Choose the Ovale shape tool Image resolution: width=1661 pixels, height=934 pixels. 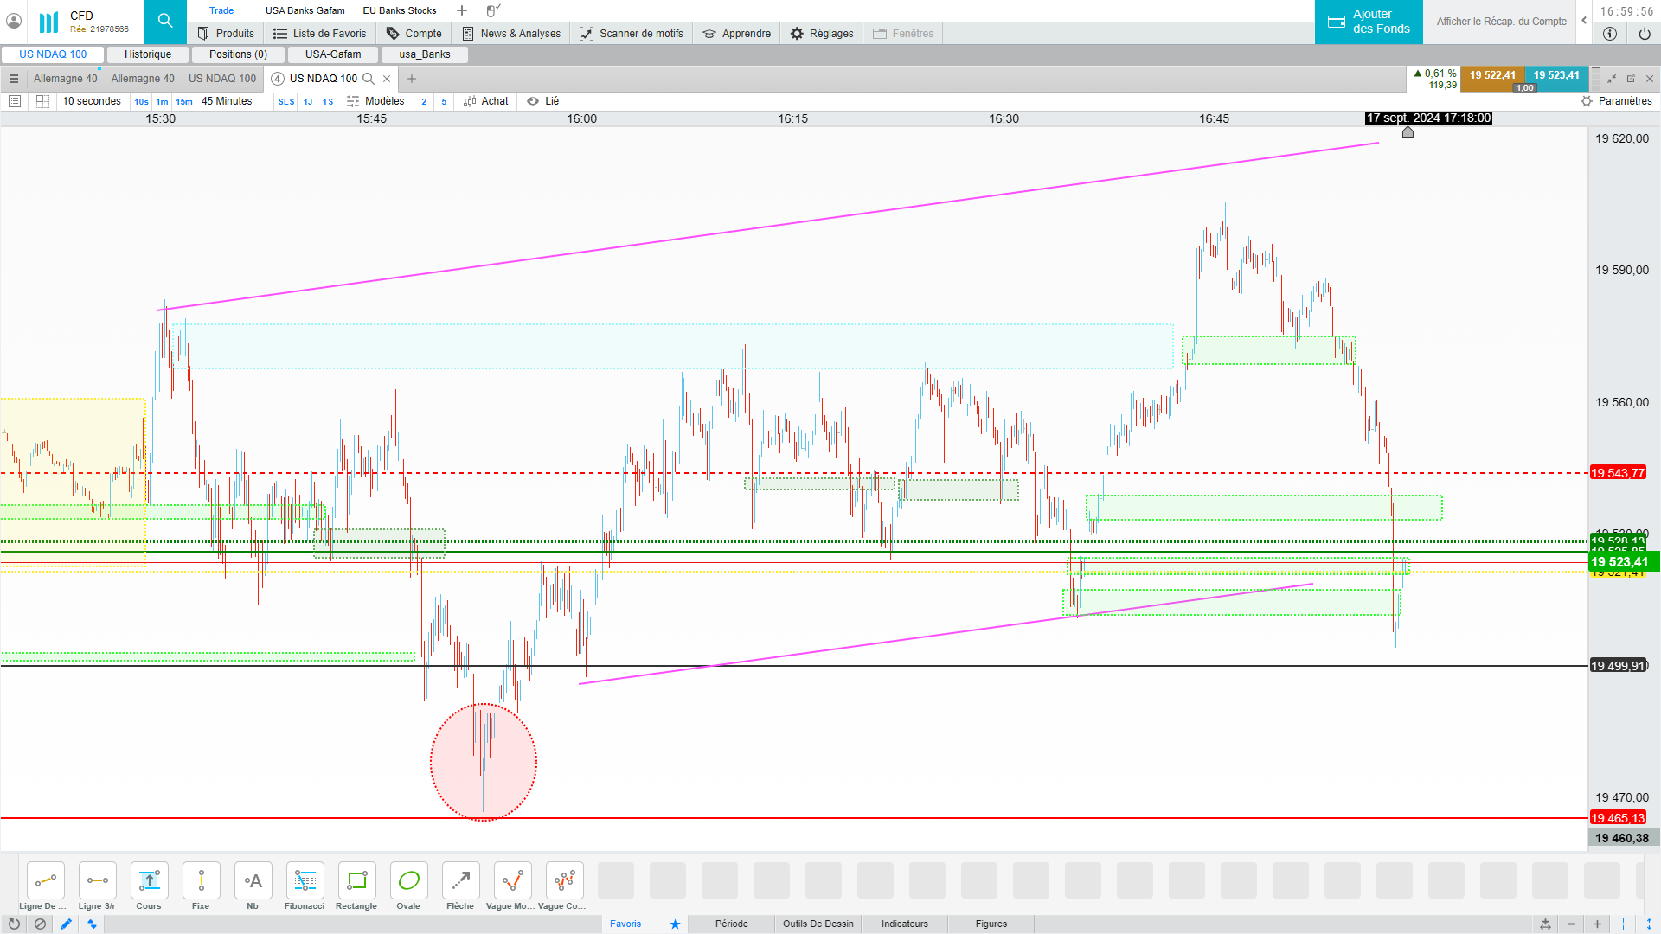pos(408,881)
